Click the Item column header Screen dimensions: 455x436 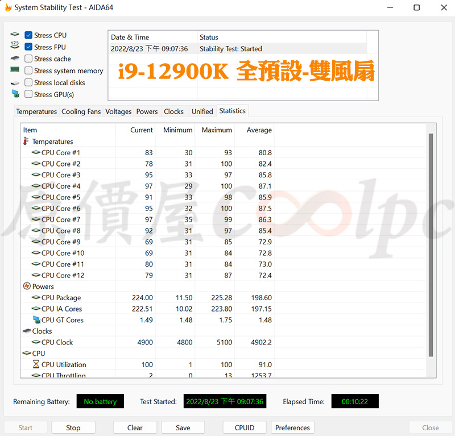(68, 130)
